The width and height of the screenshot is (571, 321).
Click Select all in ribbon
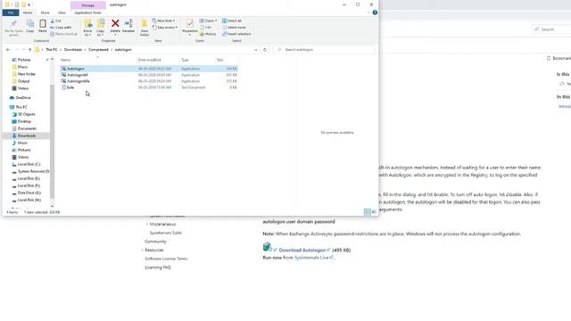pyautogui.click(x=232, y=21)
